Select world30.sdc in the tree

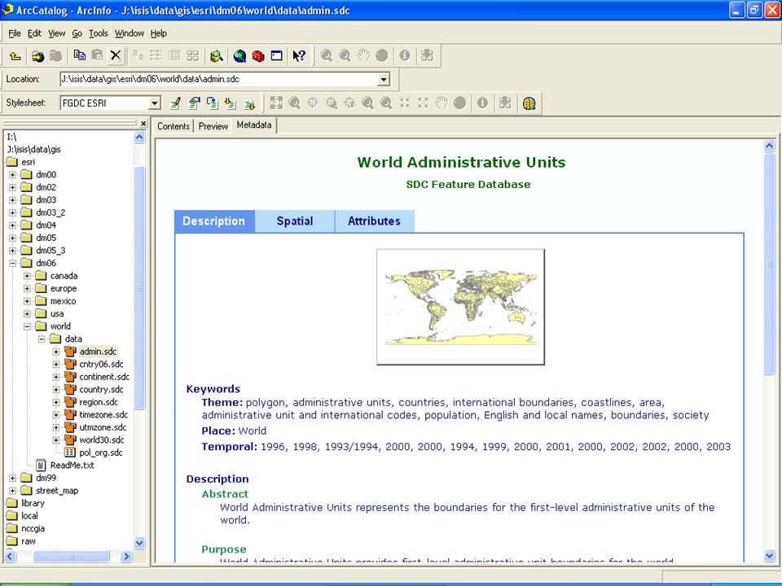[102, 440]
